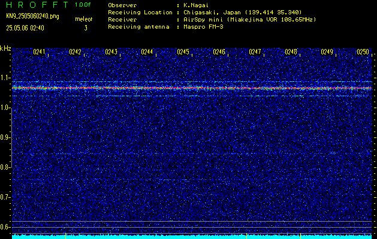Click the 0249 time marker
Screen dimensions: 377x239
coord(327,52)
